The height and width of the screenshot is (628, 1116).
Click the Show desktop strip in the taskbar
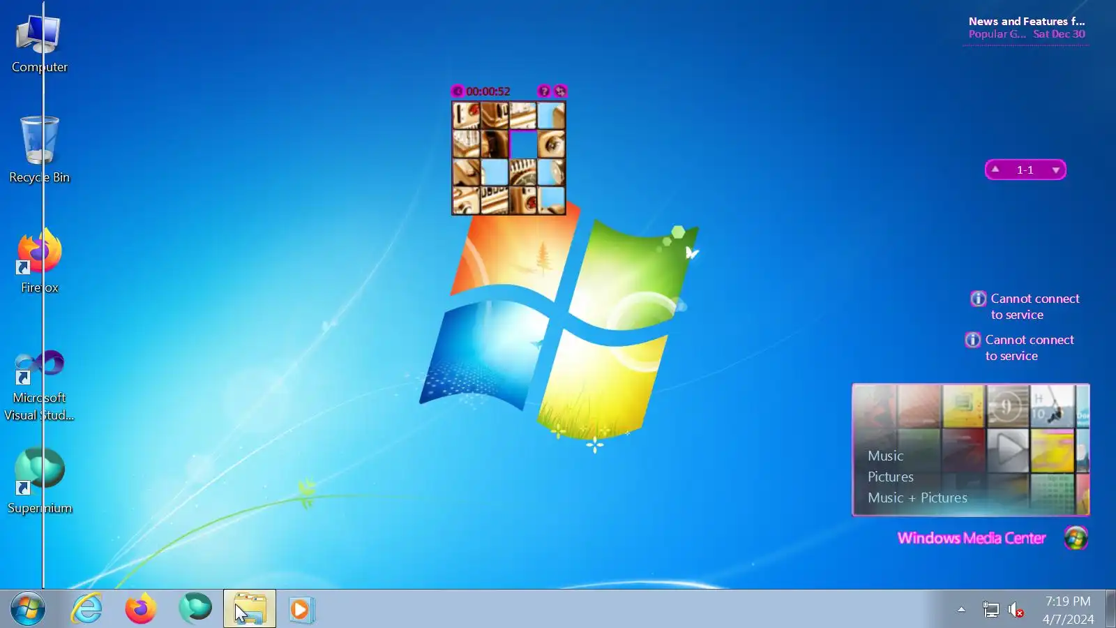click(x=1110, y=608)
